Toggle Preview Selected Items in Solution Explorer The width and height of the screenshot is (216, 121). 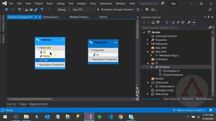(x=193, y=22)
